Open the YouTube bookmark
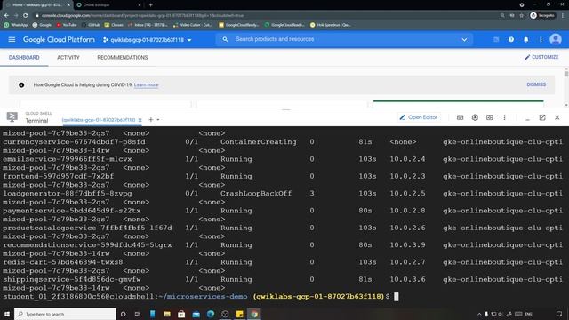Screen dimensions: 569x320 [x=67, y=25]
